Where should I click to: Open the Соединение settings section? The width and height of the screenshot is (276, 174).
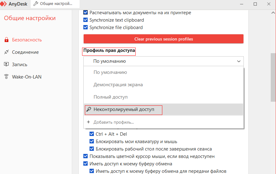click(25, 52)
